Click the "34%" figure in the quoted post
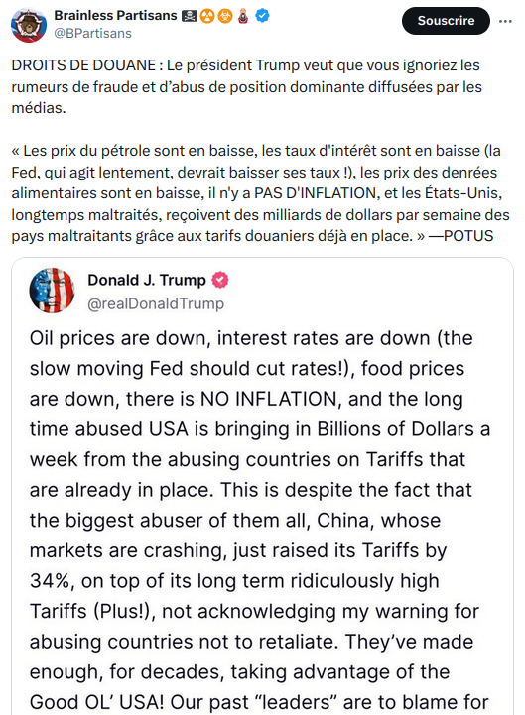Image resolution: width=525 pixels, height=715 pixels. (x=50, y=581)
